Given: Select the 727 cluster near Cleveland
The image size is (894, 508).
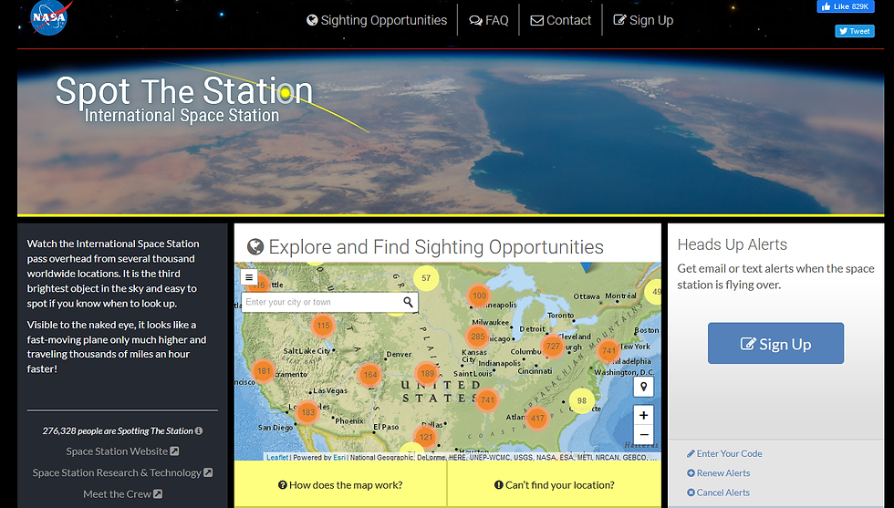Looking at the screenshot, I should pyautogui.click(x=553, y=346).
